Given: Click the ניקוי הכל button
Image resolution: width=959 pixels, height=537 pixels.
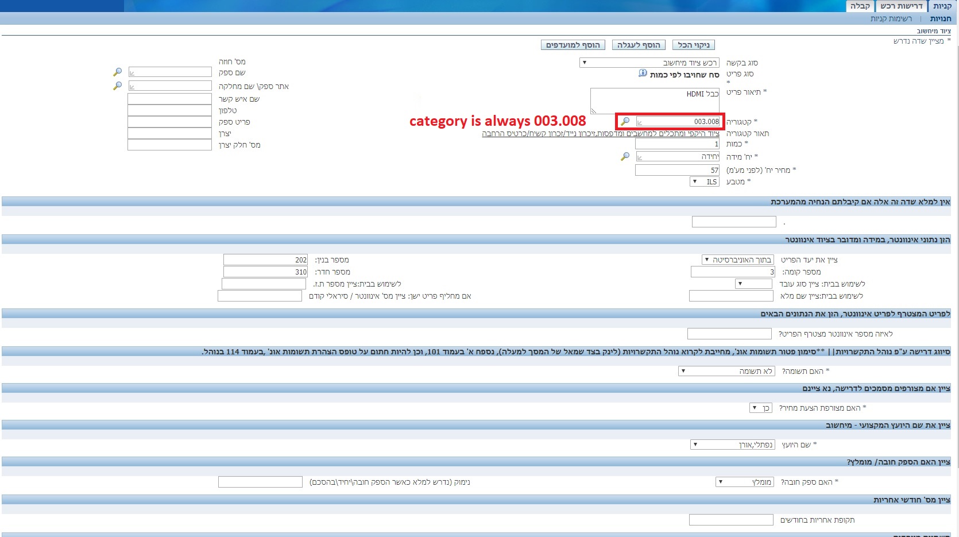Looking at the screenshot, I should [693, 45].
